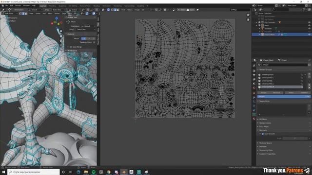Add a new shape key with plus
This screenshot has height=175, width=312.
point(309,105)
